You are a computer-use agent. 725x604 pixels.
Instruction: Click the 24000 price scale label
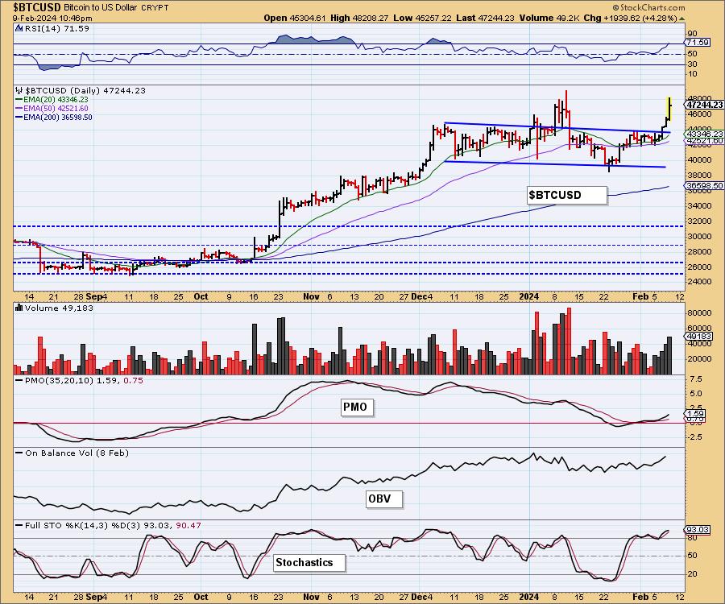tap(698, 281)
